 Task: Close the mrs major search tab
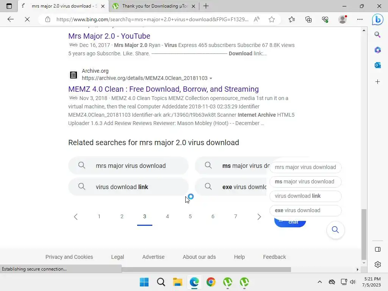coord(103,6)
